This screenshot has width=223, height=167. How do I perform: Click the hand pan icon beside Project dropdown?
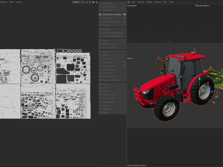click(x=93, y=2)
